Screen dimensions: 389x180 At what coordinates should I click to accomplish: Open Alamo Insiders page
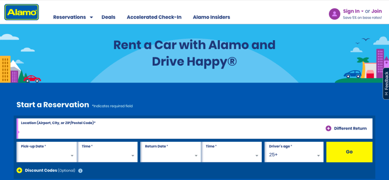(x=211, y=17)
